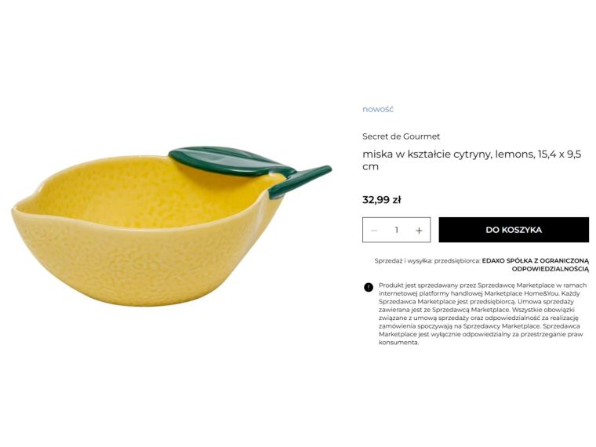This screenshot has width=596, height=447.
Task: Click the cm dimension text in the title
Action: [x=370, y=166]
